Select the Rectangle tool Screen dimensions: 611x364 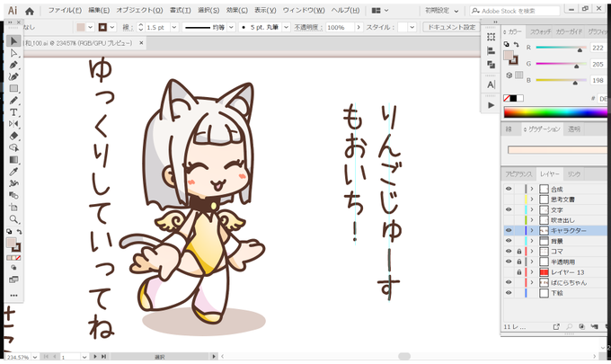(x=13, y=88)
